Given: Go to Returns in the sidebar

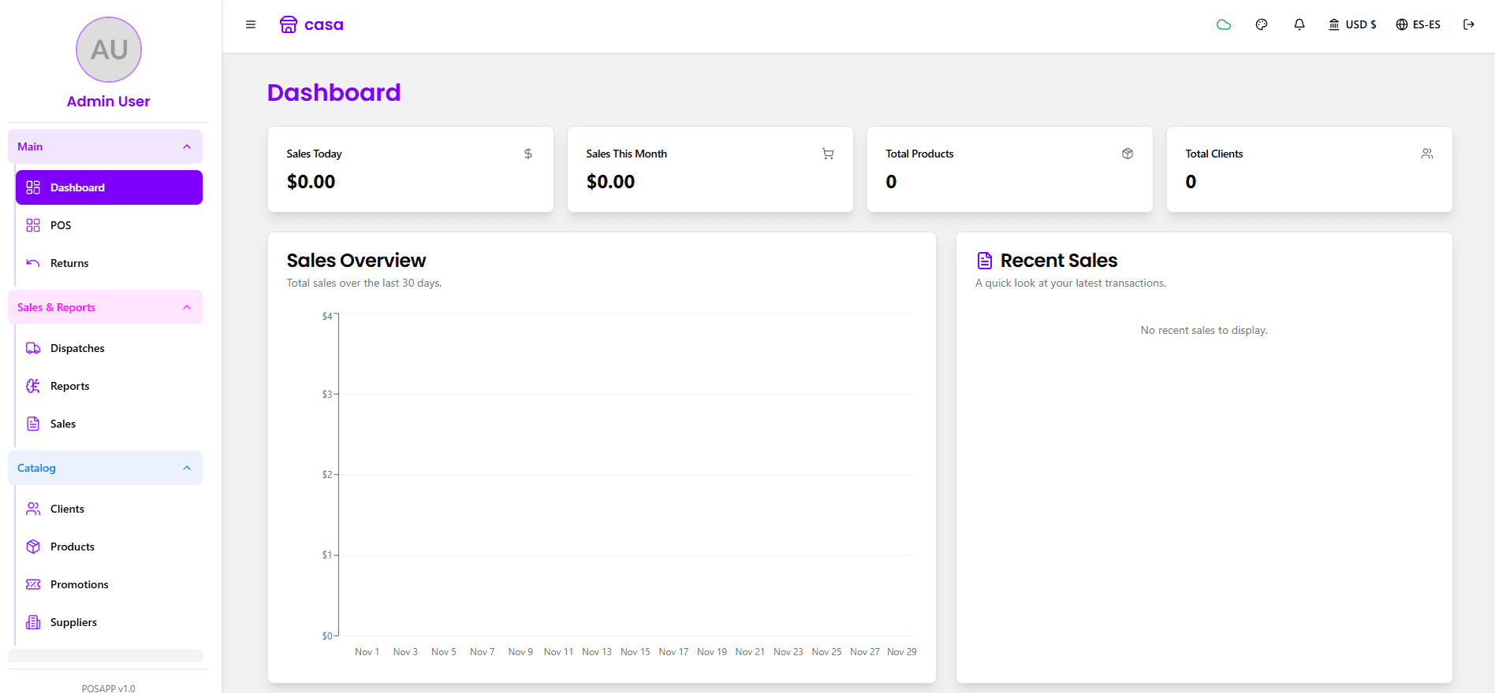Looking at the screenshot, I should [109, 263].
